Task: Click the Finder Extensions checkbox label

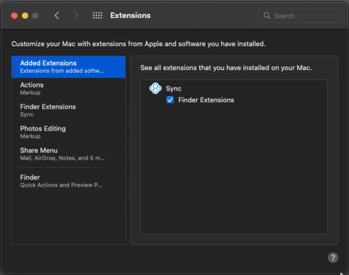Action: click(x=206, y=100)
